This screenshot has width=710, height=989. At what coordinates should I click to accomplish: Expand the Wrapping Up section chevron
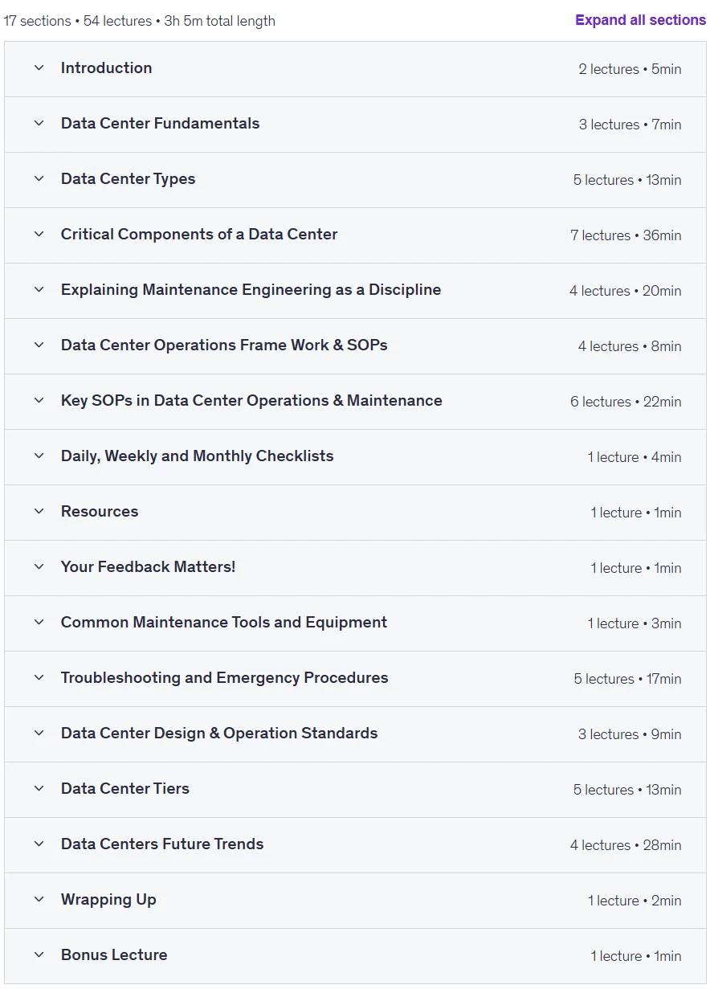(x=39, y=900)
